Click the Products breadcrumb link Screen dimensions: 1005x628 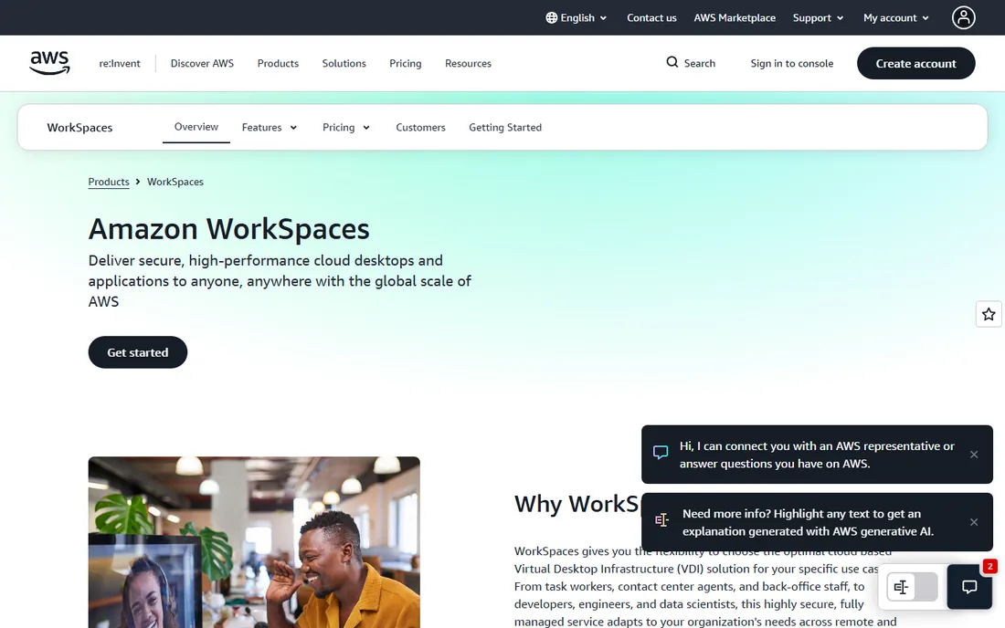(109, 182)
